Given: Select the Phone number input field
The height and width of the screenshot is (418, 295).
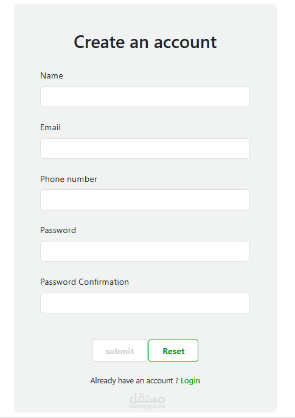Looking at the screenshot, I should point(145,200).
